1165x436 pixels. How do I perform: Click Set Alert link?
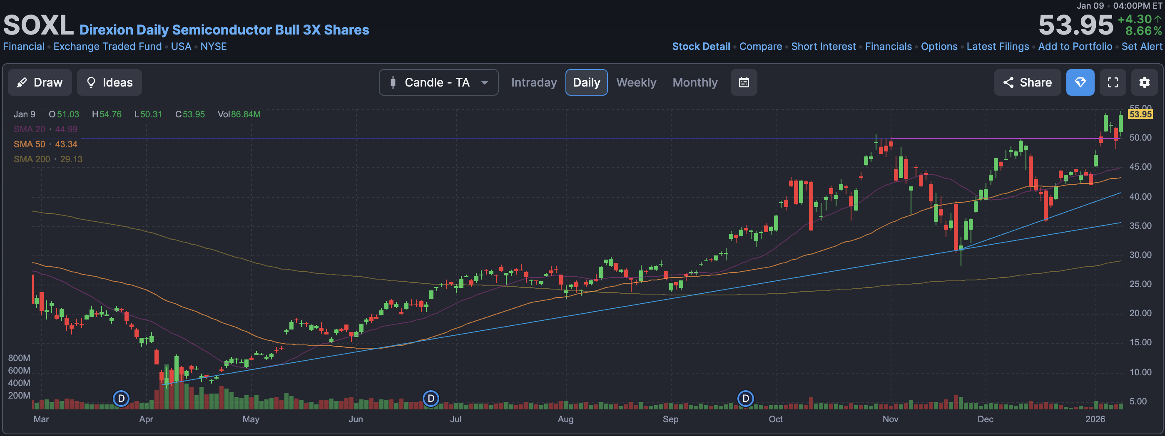click(1142, 47)
